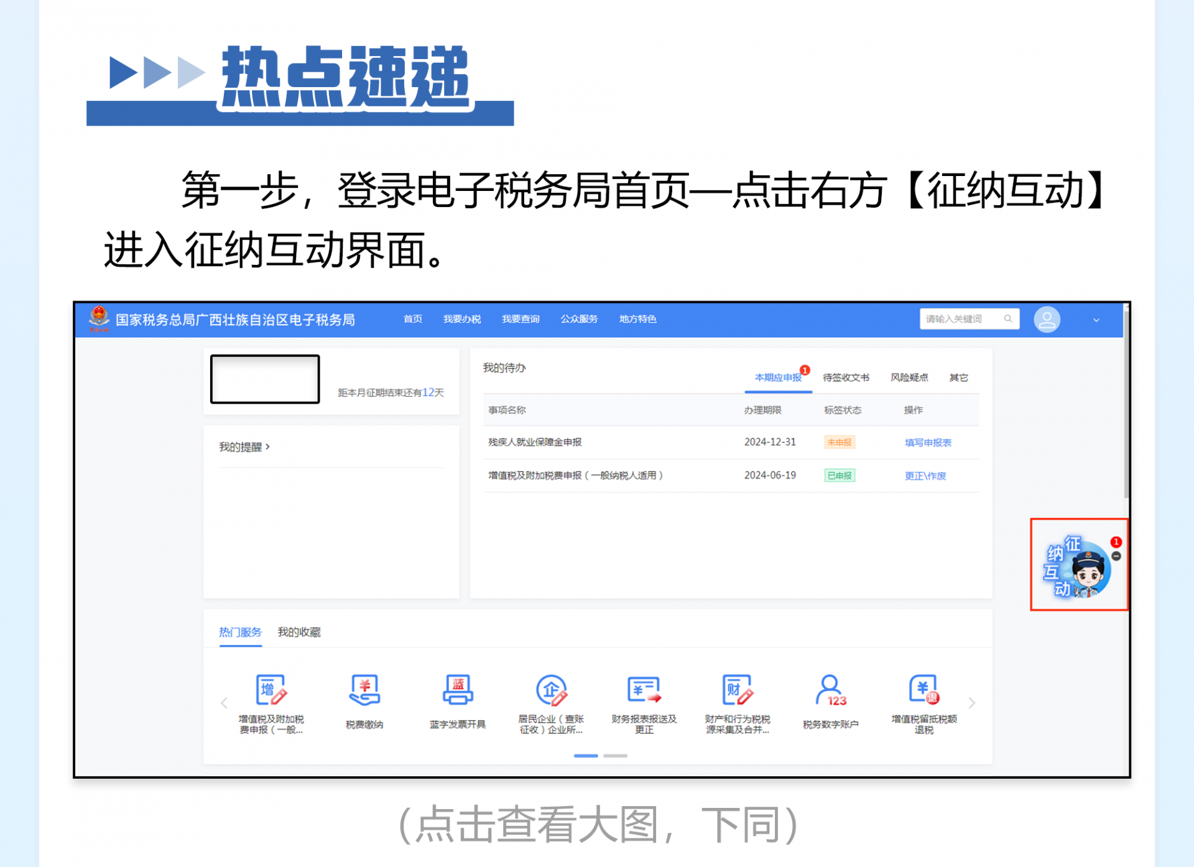Open the 蓝字发票开具 service icon
The width and height of the screenshot is (1194, 867).
[458, 690]
